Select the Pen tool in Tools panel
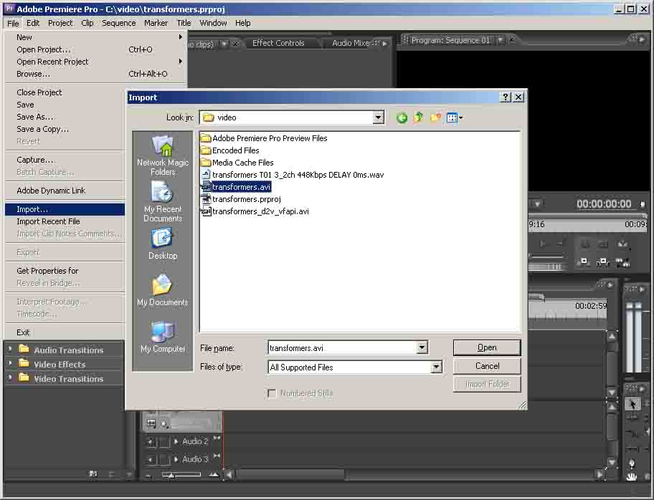 click(632, 463)
